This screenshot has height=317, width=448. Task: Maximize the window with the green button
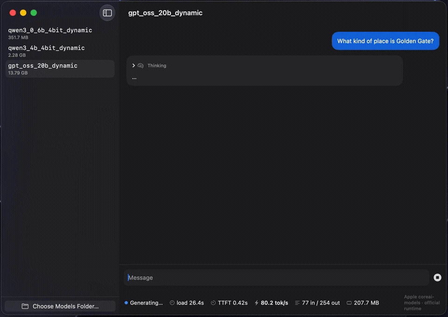click(34, 13)
